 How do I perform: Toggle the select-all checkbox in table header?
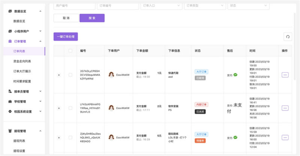point(70,51)
